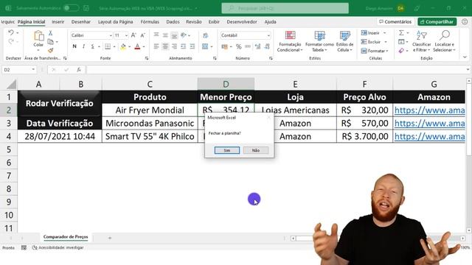
Task: Click the Copy icon
Action: [51, 42]
